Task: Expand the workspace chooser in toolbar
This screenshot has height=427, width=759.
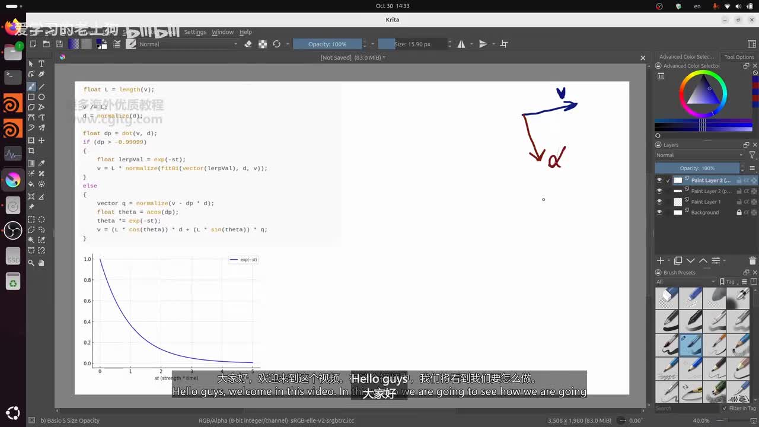Action: (x=752, y=44)
